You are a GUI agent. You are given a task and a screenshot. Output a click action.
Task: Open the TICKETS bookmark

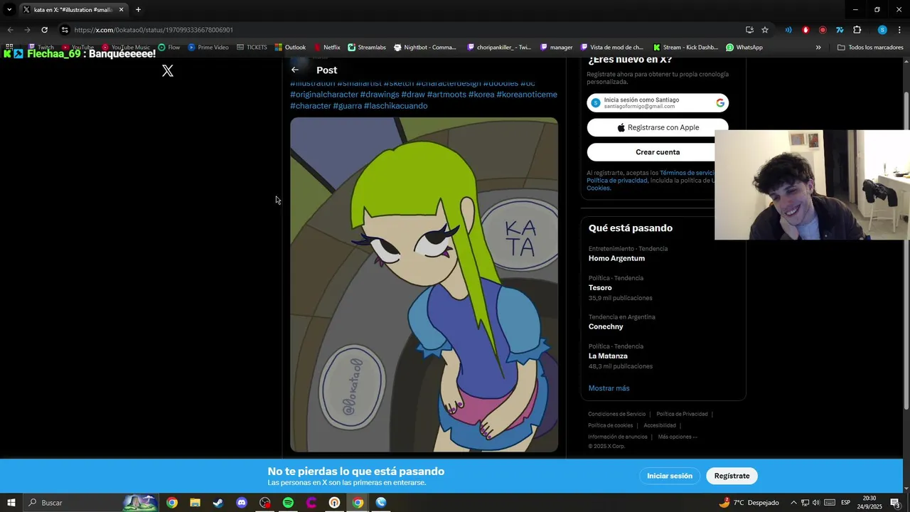(252, 48)
